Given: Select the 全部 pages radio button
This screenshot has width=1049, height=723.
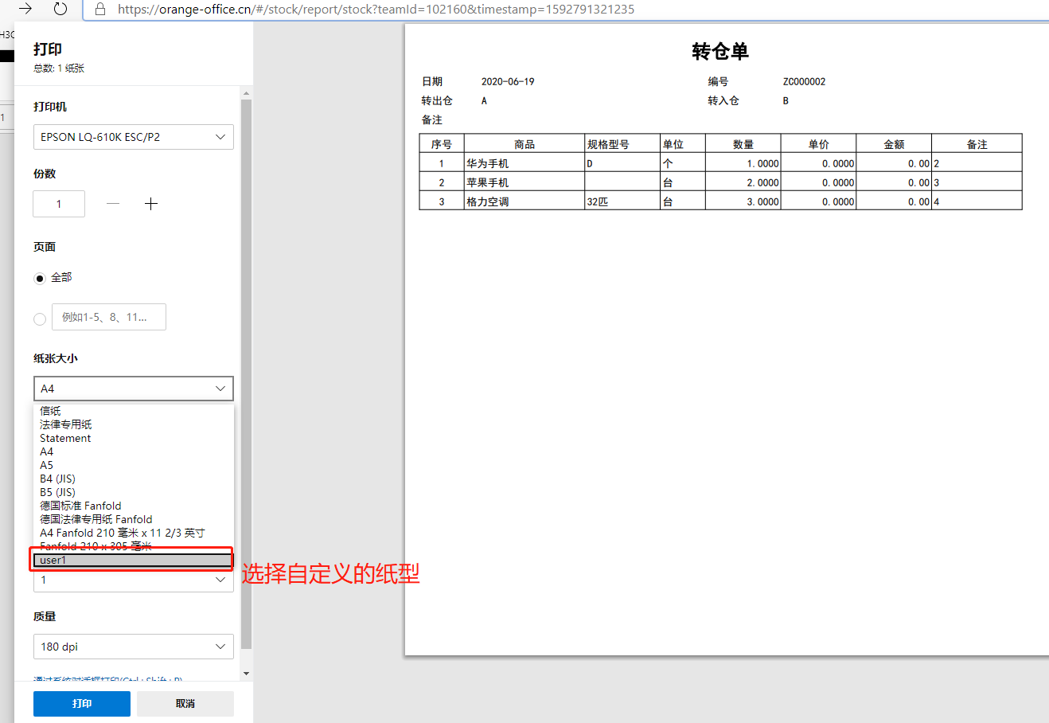Looking at the screenshot, I should (40, 278).
